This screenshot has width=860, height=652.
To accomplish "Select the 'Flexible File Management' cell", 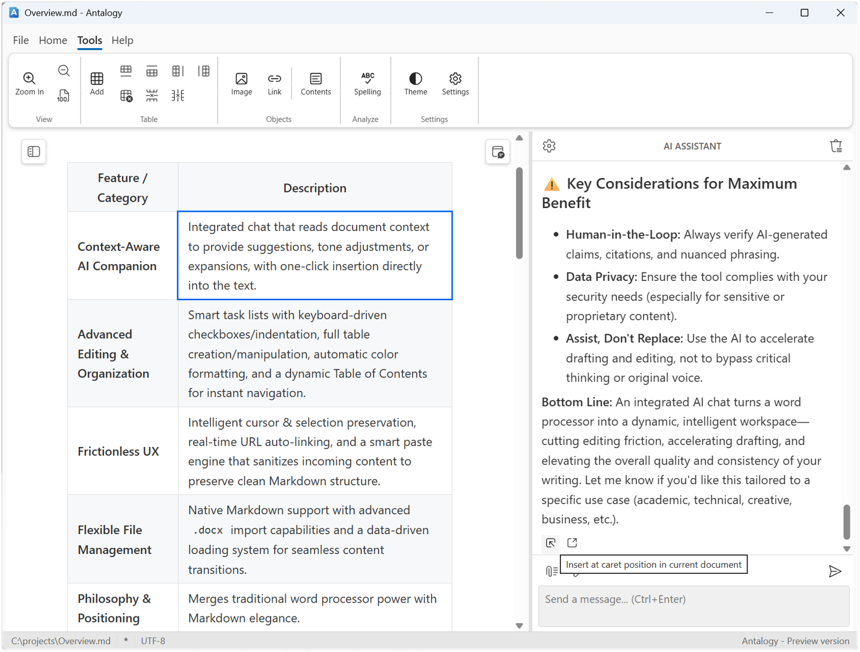I will [x=123, y=540].
